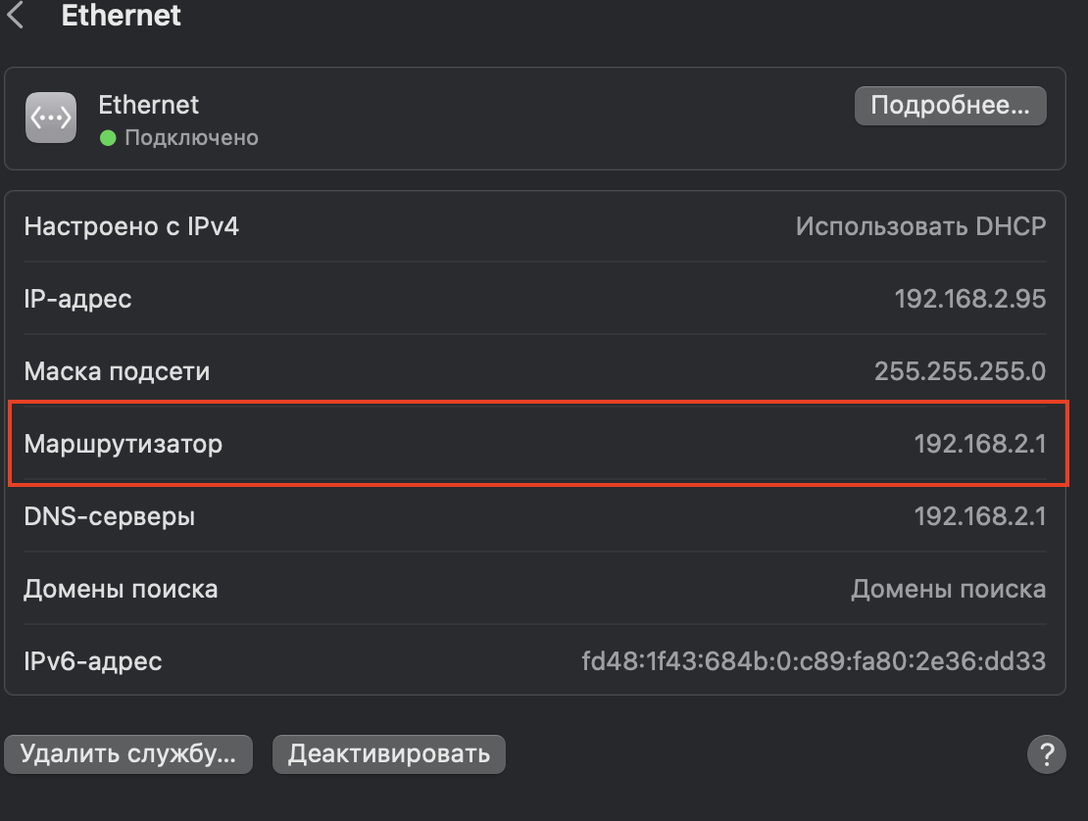Select the IP address value 192.168.2.95
The height and width of the screenshot is (821, 1088).
point(969,299)
